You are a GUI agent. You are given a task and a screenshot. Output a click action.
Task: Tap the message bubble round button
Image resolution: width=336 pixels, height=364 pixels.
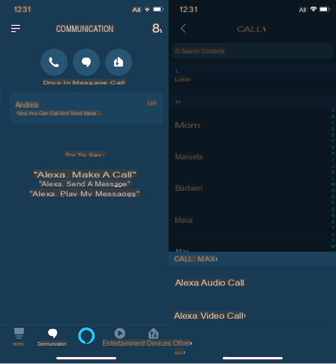coord(86,62)
